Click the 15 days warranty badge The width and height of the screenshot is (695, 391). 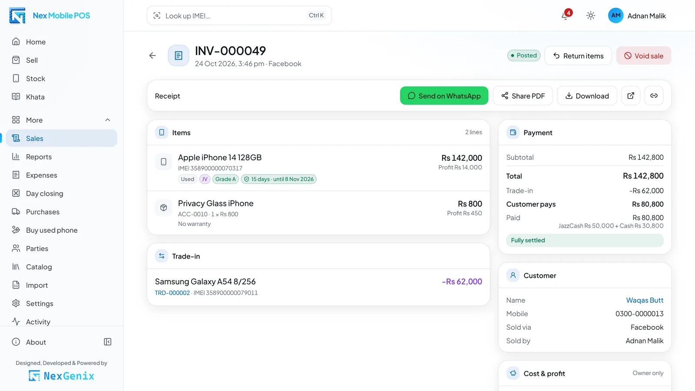pyautogui.click(x=278, y=179)
